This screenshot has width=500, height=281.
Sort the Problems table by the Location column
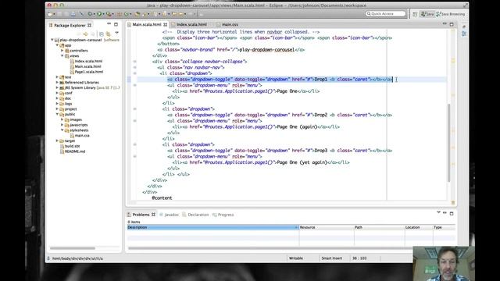pyautogui.click(x=419, y=227)
